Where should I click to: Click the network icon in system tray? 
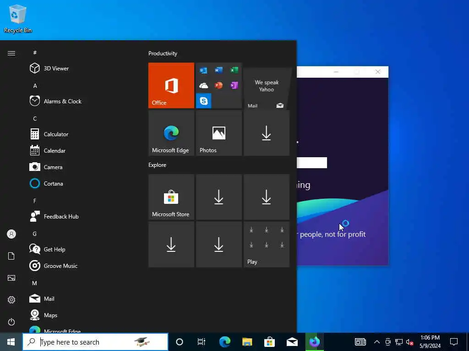click(399, 342)
